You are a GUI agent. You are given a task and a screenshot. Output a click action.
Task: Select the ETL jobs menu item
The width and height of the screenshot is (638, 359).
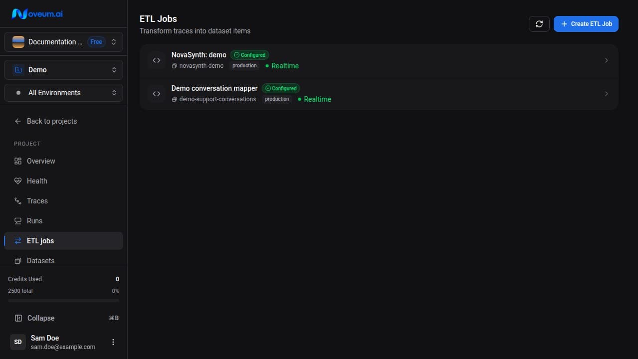click(63, 241)
